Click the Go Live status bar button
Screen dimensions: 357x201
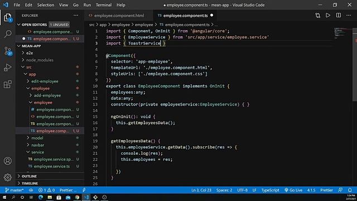(x=293, y=190)
